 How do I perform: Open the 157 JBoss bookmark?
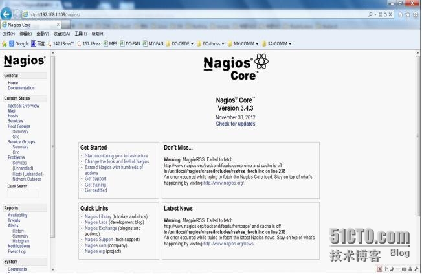(x=89, y=43)
